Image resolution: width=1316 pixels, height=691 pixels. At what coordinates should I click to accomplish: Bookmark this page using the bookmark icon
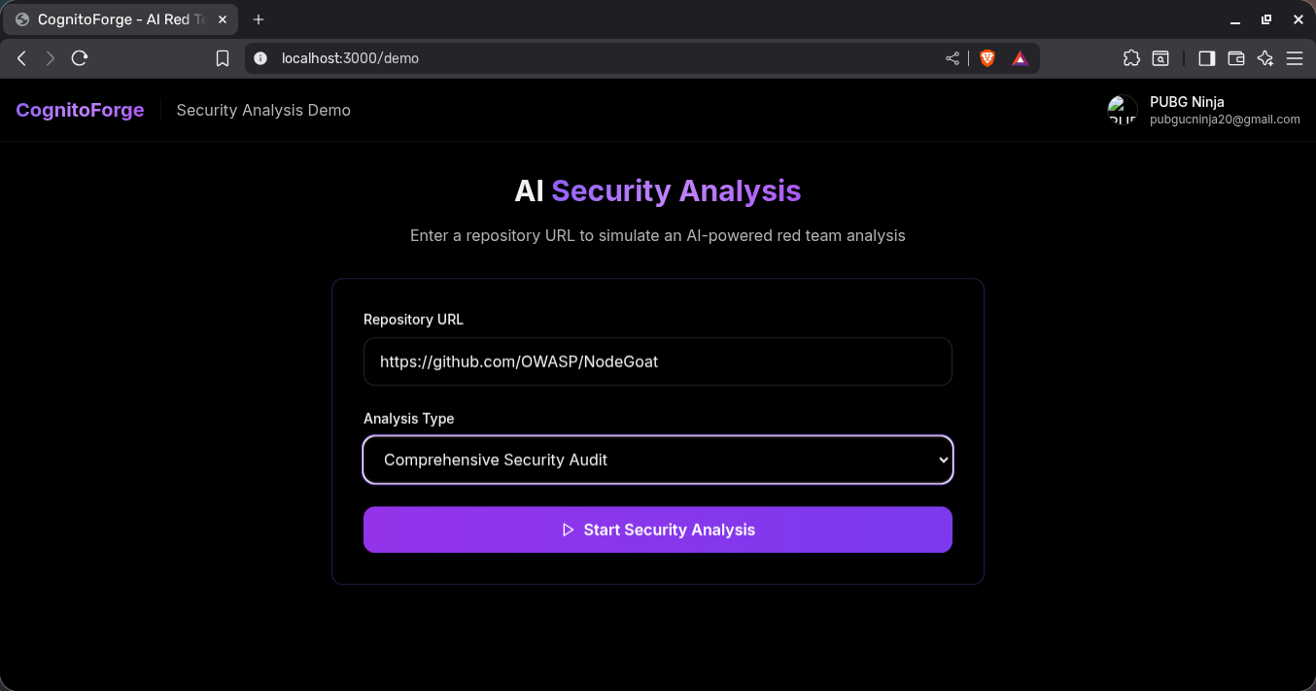[x=223, y=58]
